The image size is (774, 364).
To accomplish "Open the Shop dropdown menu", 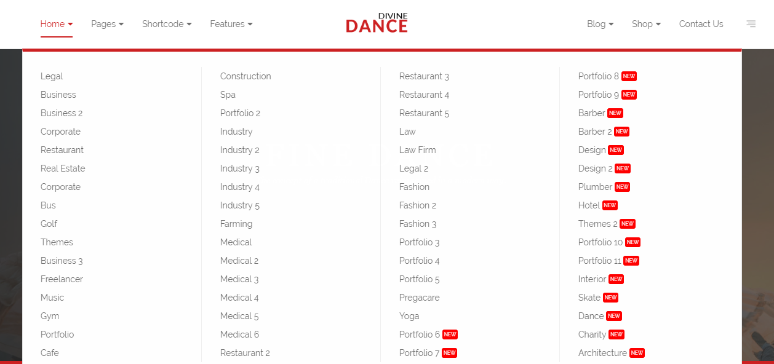I will 646,24.
